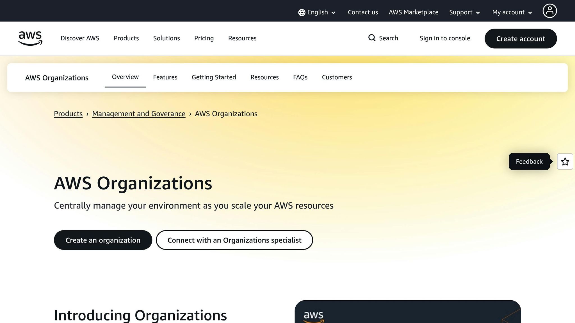Open the FAQs tab
This screenshot has height=323, width=575.
pos(300,77)
